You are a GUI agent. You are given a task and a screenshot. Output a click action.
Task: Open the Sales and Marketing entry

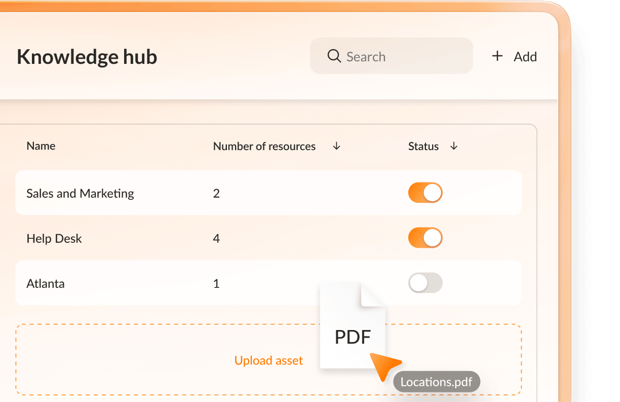pos(80,193)
